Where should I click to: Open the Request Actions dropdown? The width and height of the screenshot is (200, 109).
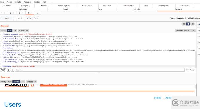(23, 31)
